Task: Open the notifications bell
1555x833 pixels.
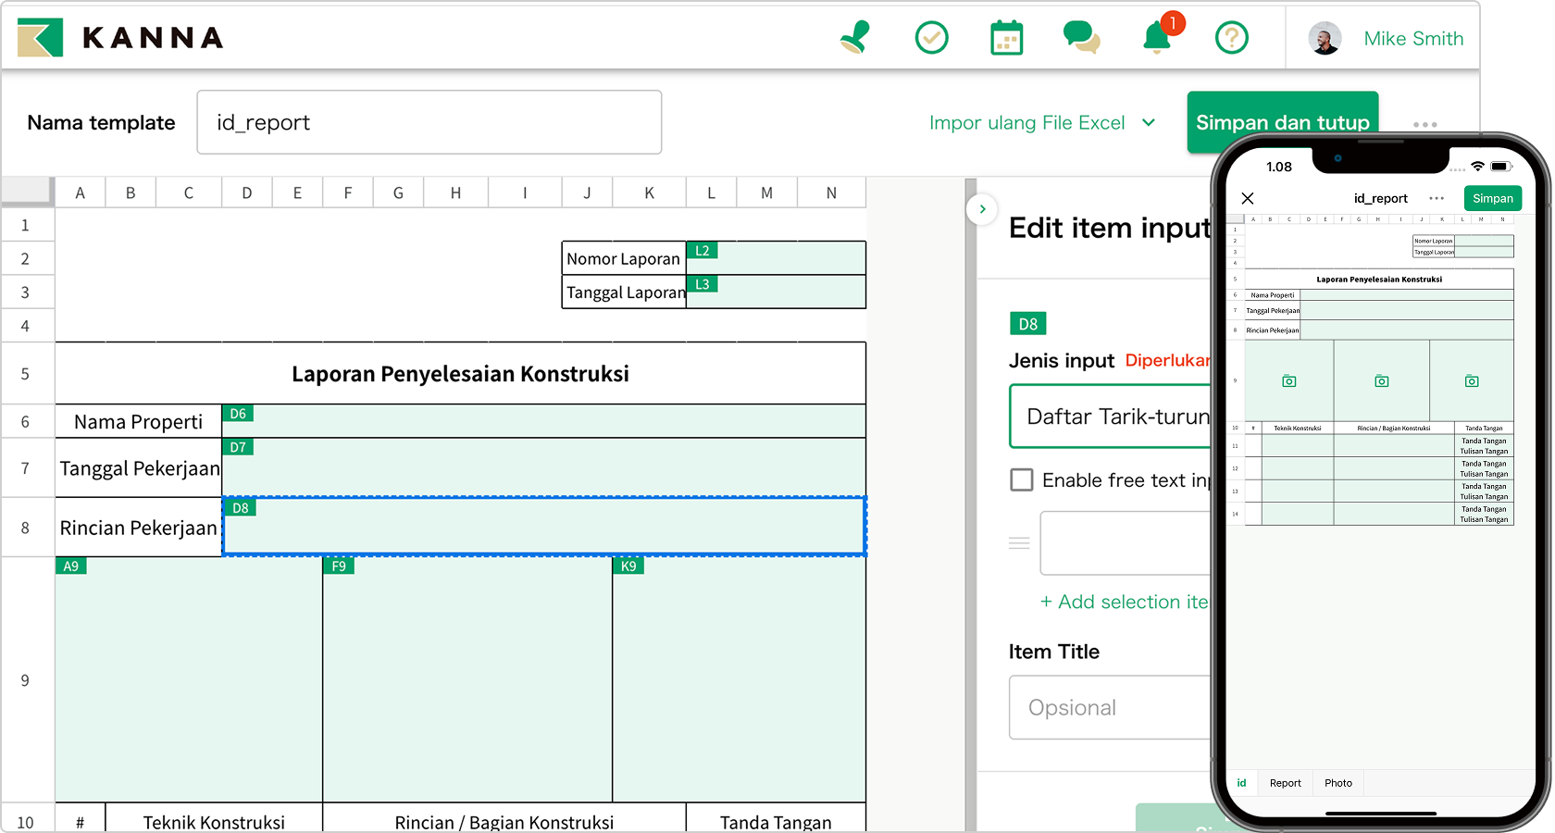Action: point(1157,38)
